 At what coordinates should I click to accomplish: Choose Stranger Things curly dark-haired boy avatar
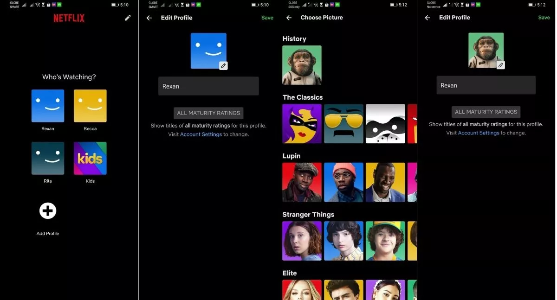point(343,241)
